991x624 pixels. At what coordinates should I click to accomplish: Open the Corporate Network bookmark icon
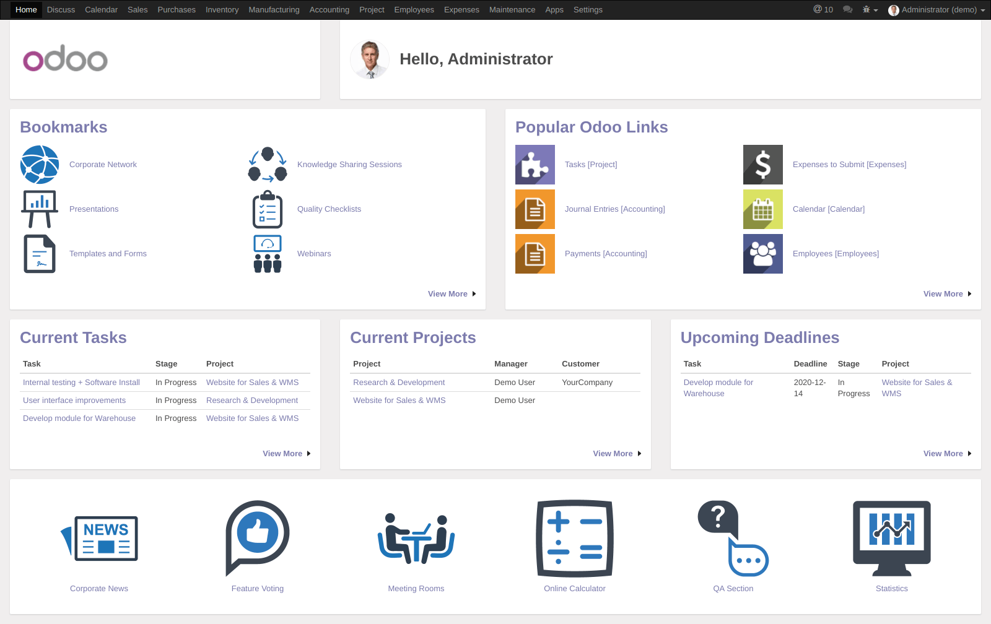pyautogui.click(x=39, y=165)
